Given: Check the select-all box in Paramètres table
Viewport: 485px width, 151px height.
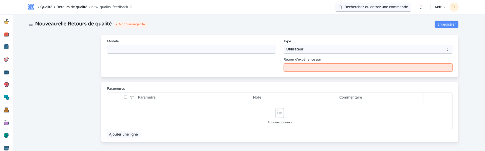Looking at the screenshot, I should [126, 97].
